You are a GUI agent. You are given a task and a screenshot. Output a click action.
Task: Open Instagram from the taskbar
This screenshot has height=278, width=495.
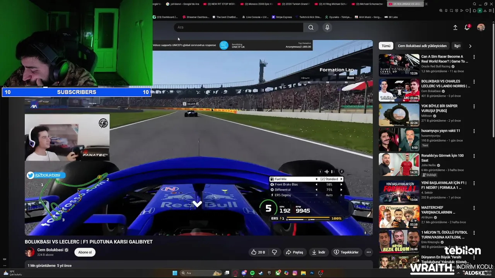click(295, 273)
